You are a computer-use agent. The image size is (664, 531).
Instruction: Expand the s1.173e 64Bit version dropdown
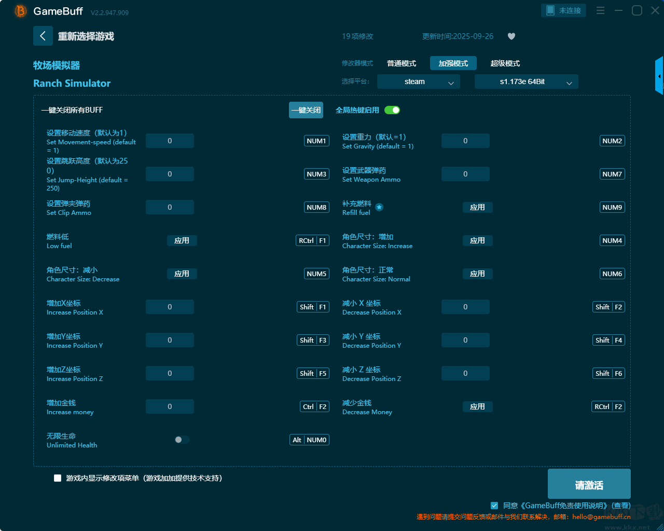click(x=526, y=81)
